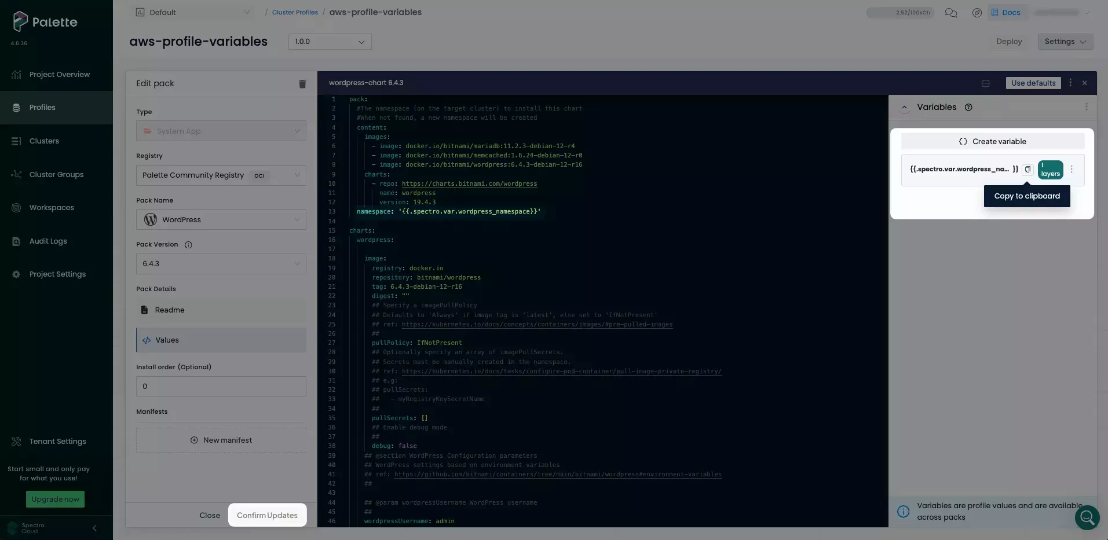Open Docs from the top bar
Image resolution: width=1108 pixels, height=540 pixels.
point(1007,12)
